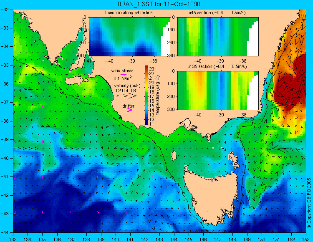Click the dark blue bottom of the colorbar
Screen dimensions: 313x242
[x=146, y=124]
